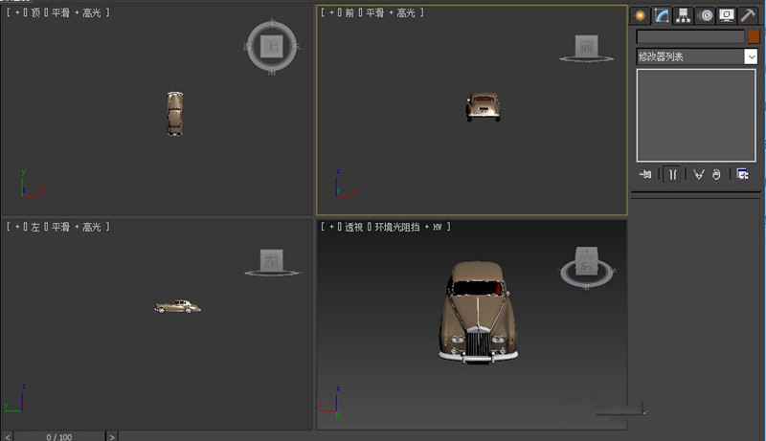Click the time slider 0 / 100 handle
766x441 pixels.
pos(58,436)
